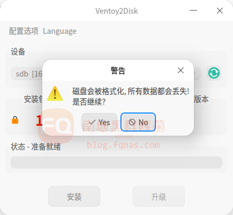This screenshot has width=233, height=215.
Task: Click the disk format warning message text
Action: pyautogui.click(x=131, y=96)
